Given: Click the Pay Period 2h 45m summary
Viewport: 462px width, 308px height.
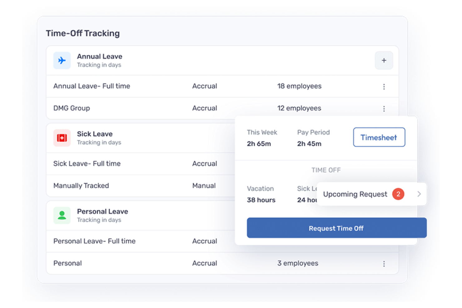Looking at the screenshot, I should point(313,138).
